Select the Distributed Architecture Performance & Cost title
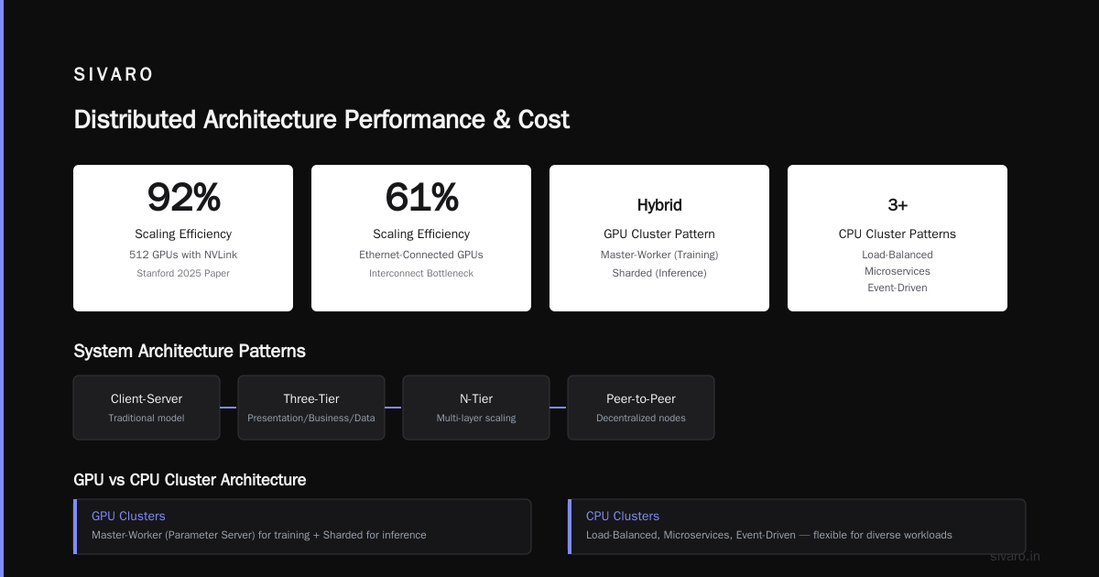 point(321,119)
